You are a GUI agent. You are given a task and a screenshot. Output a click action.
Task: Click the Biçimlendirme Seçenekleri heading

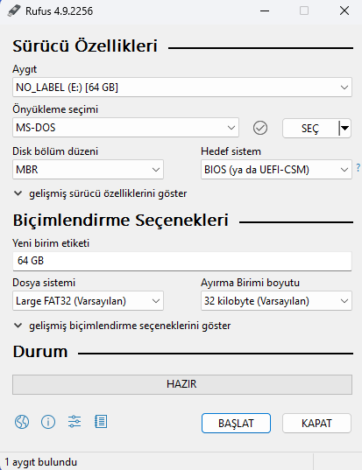pos(121,221)
